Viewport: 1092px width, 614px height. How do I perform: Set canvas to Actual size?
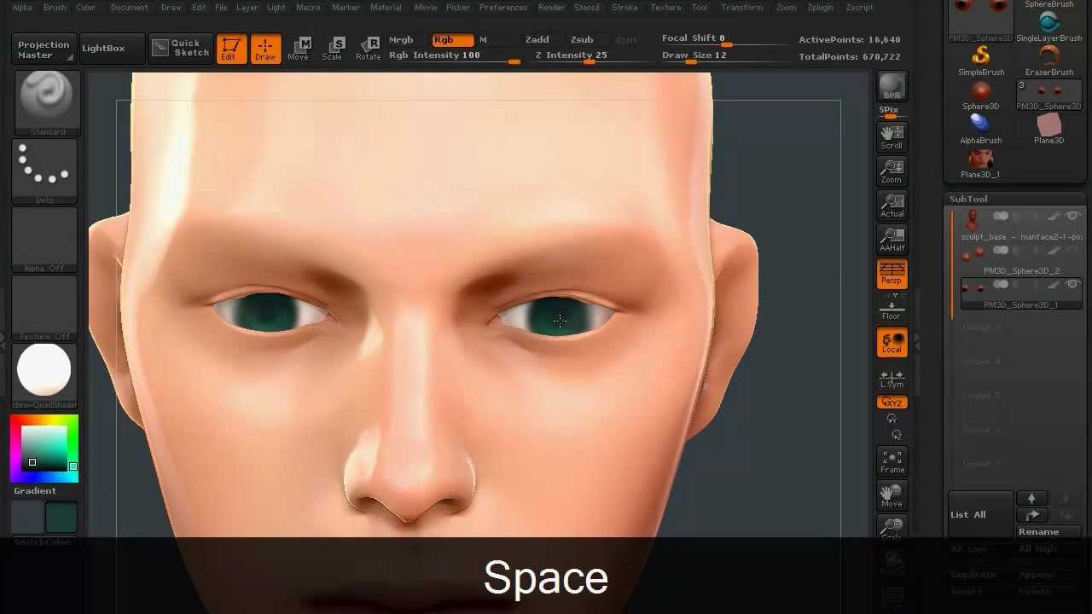tap(892, 205)
